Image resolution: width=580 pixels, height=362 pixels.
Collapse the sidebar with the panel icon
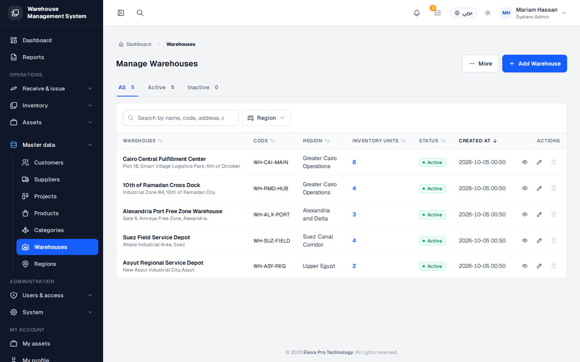click(121, 13)
